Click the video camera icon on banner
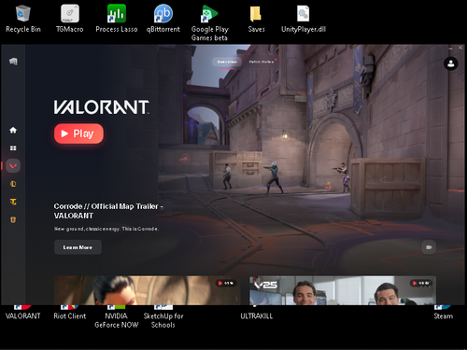The width and height of the screenshot is (467, 350). click(429, 247)
